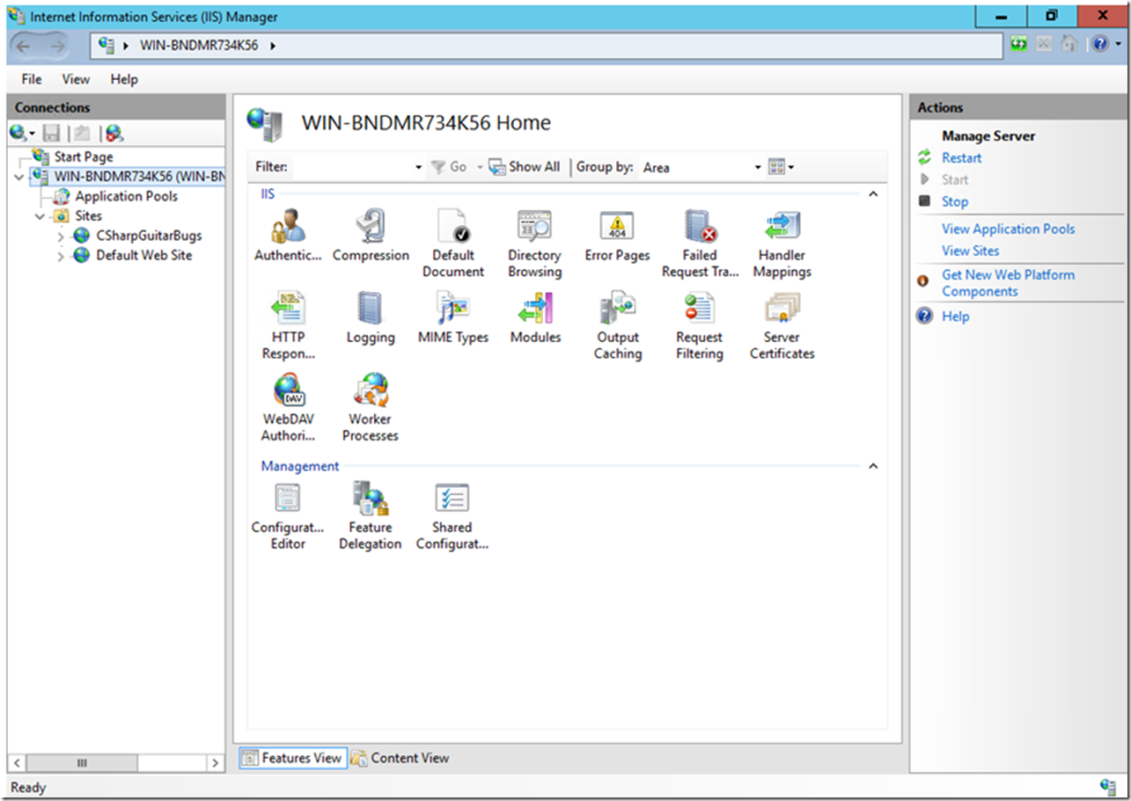Open HTTP Response Headers icon
1131x801 pixels.
point(288,325)
